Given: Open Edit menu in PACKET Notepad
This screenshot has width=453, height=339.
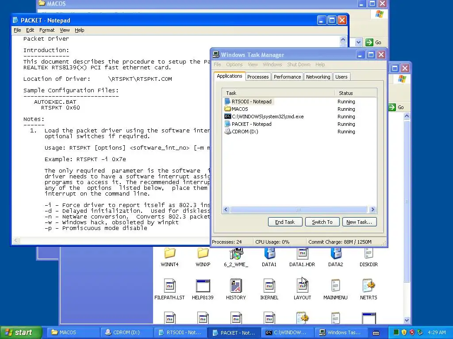Looking at the screenshot, I should pyautogui.click(x=30, y=30).
